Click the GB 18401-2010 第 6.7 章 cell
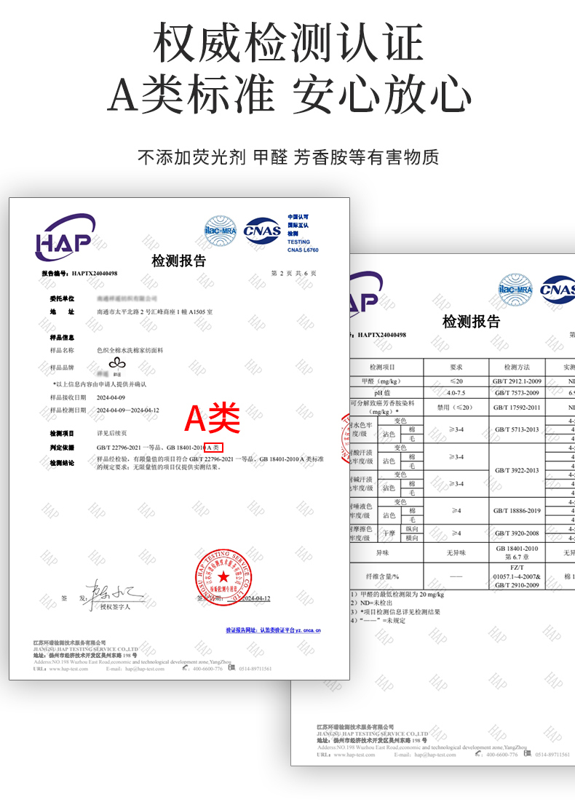This screenshot has height=810, width=575. pyautogui.click(x=517, y=553)
